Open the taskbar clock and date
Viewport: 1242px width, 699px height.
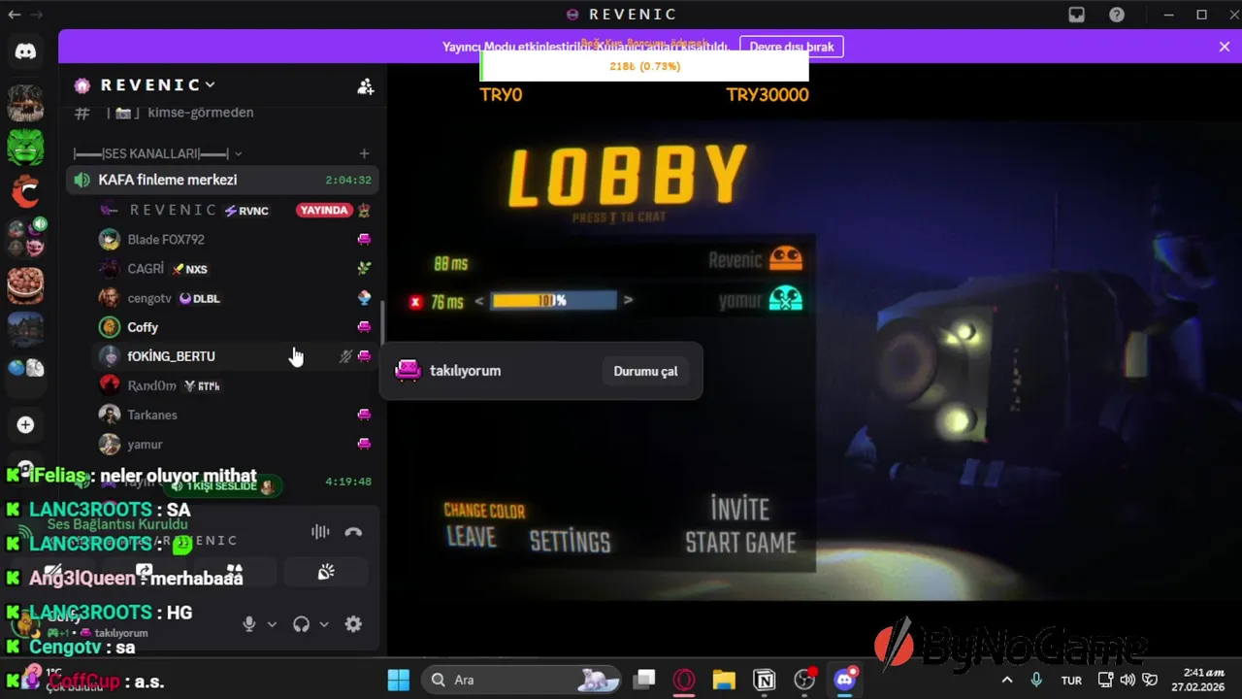[1197, 680]
